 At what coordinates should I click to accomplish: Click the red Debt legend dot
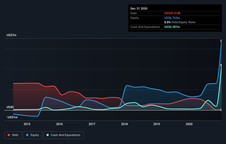click(x=9, y=135)
